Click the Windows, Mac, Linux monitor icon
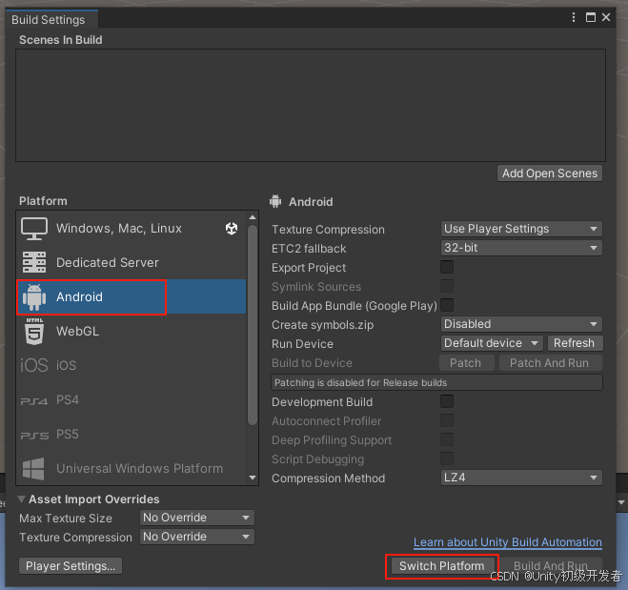The width and height of the screenshot is (628, 590). (x=34, y=229)
